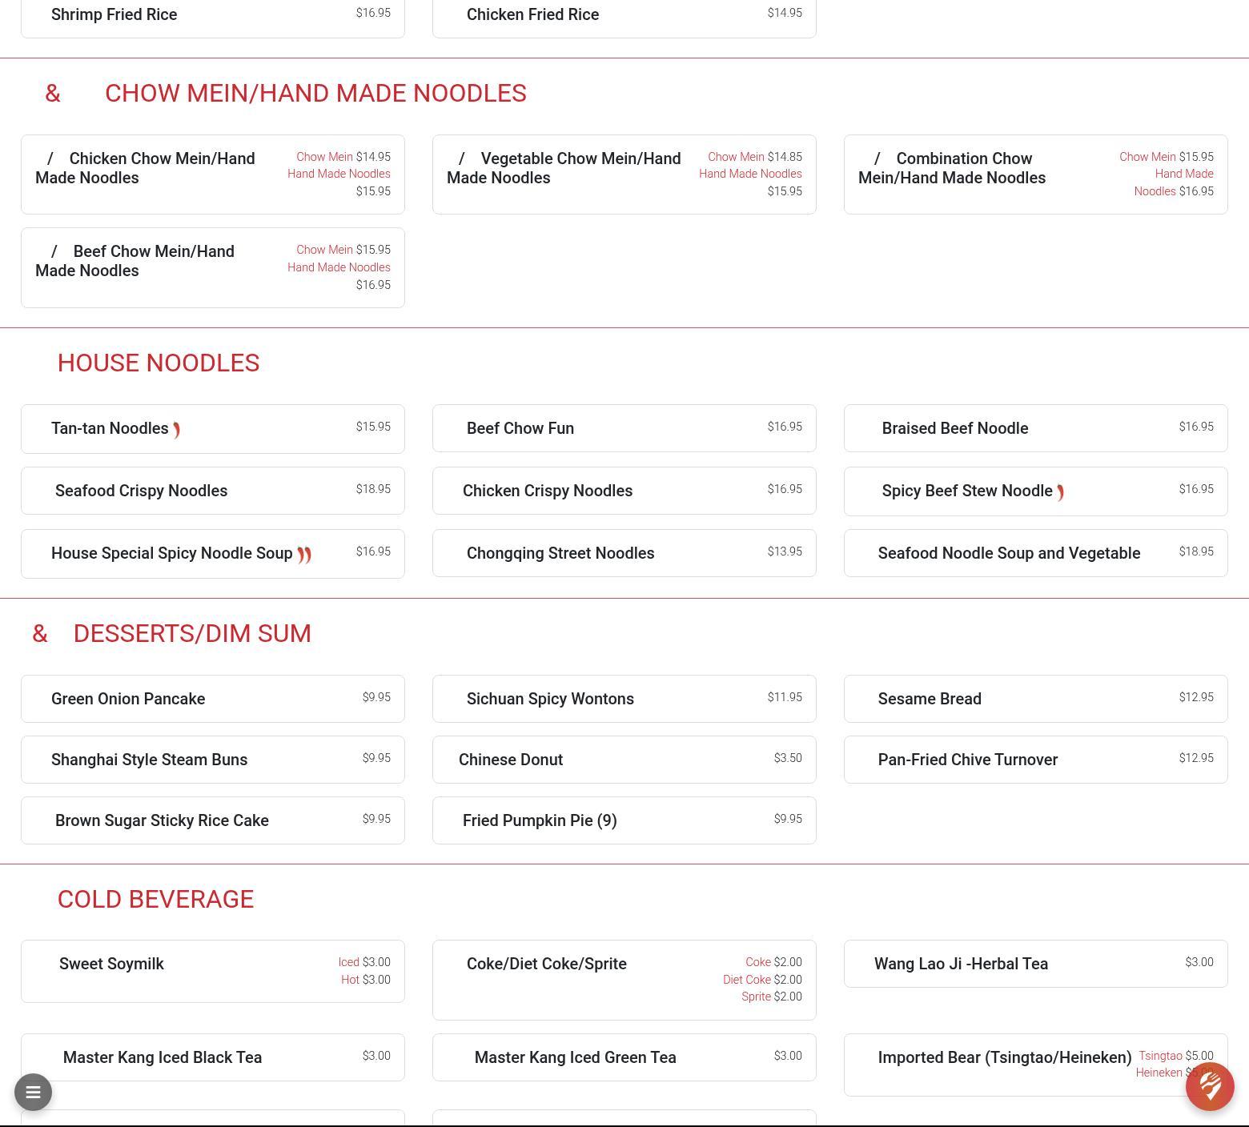Select the Sesame Bread item

(x=1036, y=699)
